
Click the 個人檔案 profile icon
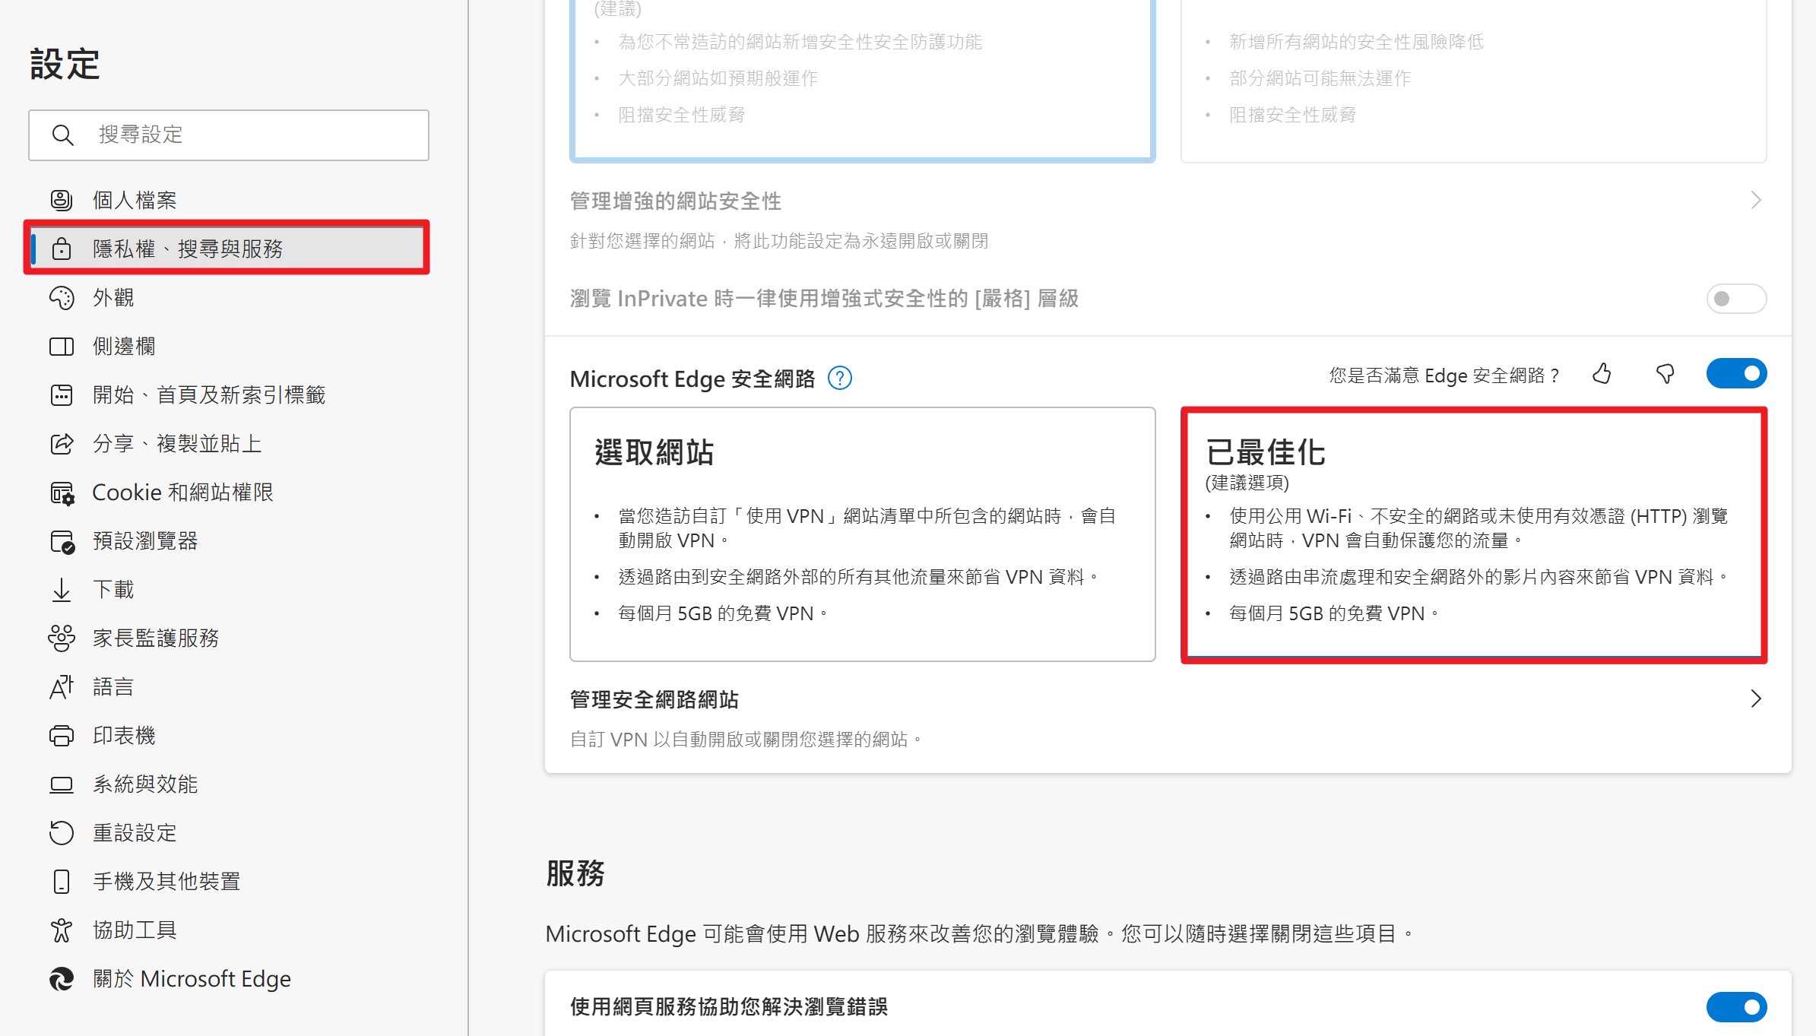click(x=62, y=200)
